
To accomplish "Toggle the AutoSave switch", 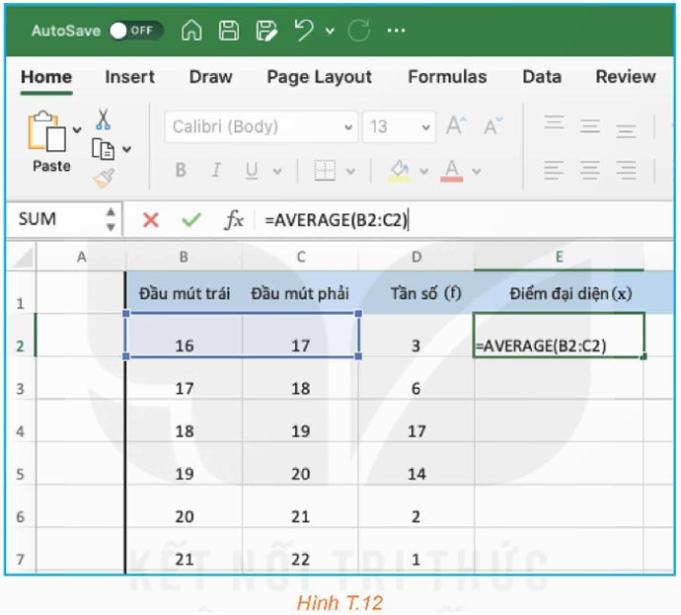I will point(136,31).
